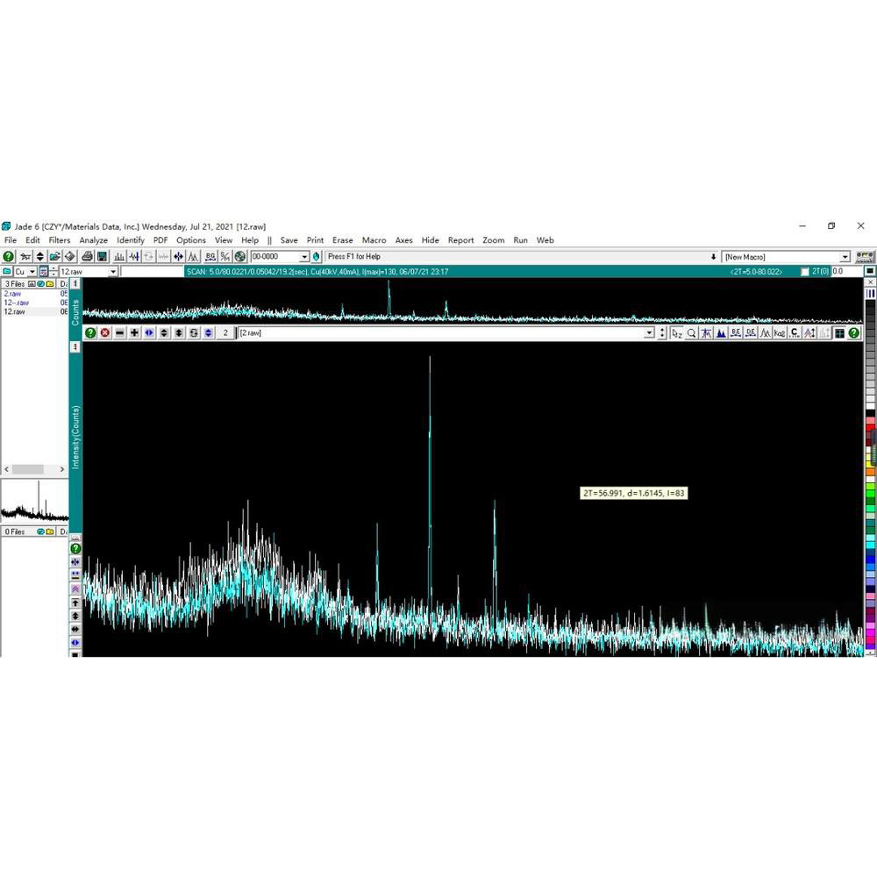
Task: Open the Cu anode dropdown
Action: [32, 272]
